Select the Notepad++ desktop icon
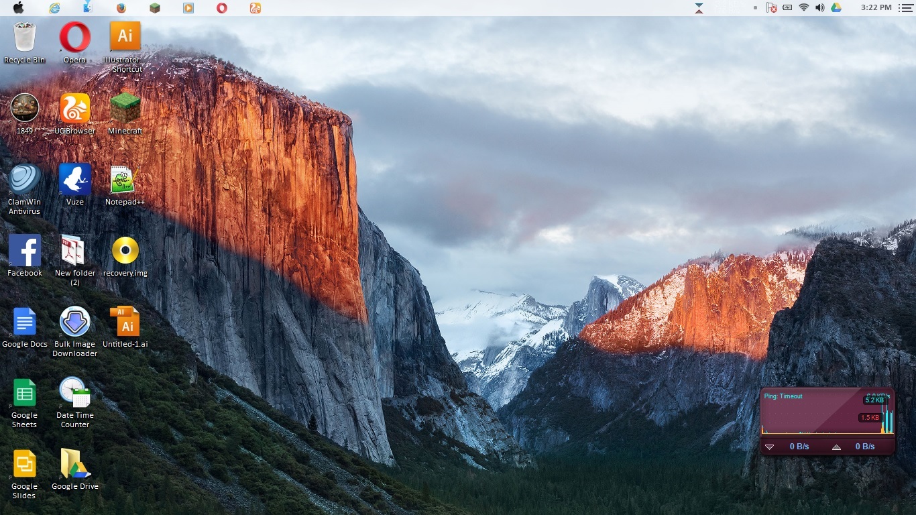916x515 pixels. pyautogui.click(x=125, y=185)
